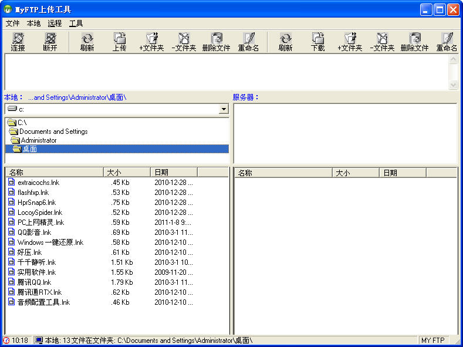Screen dimensions: 463x347
Task: Click the 上传 (Upload) toolbar icon
Action: pyautogui.click(x=119, y=42)
